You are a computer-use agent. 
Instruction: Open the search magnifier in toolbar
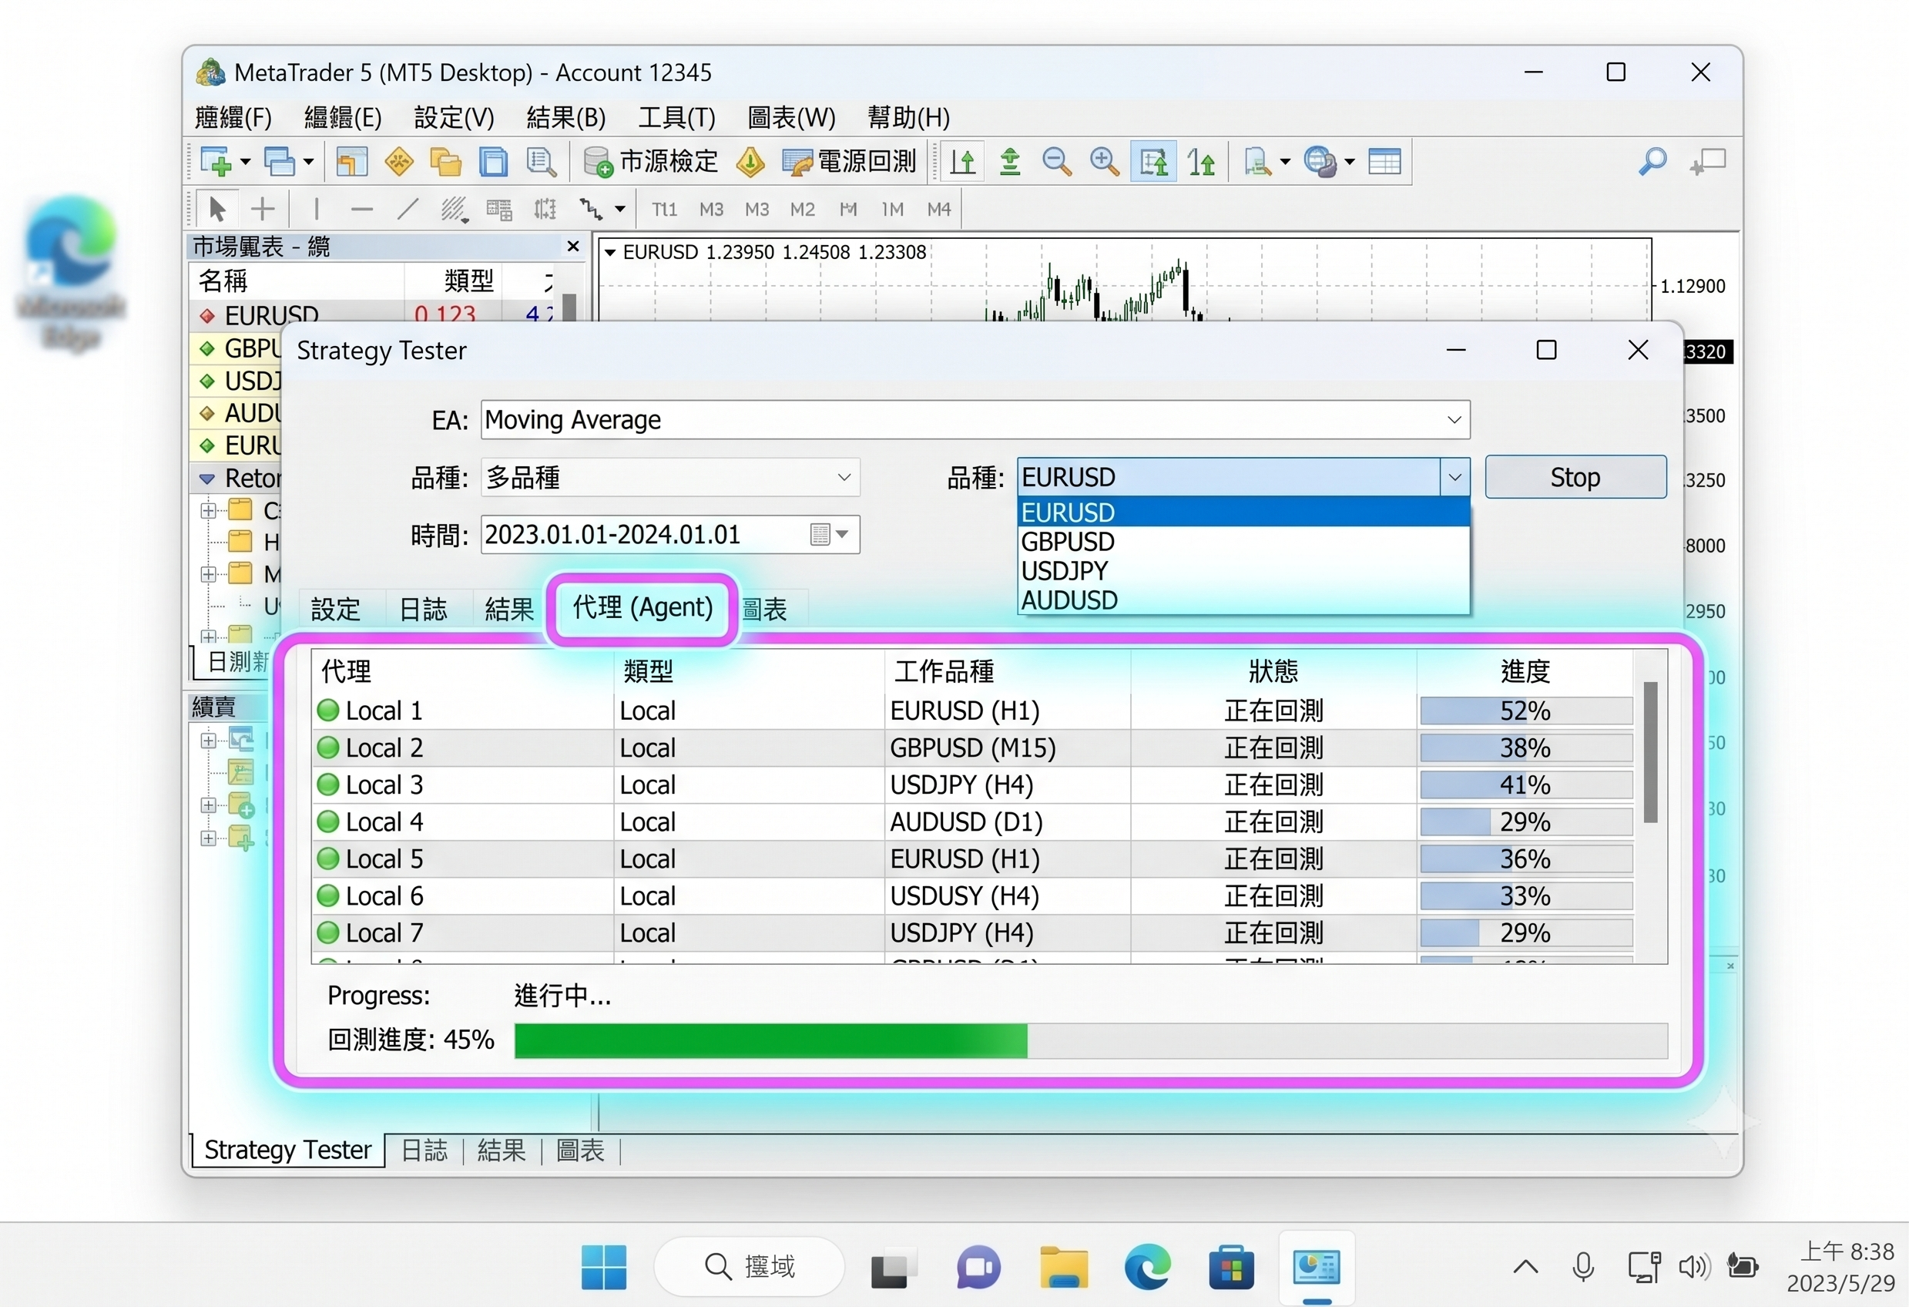1652,162
